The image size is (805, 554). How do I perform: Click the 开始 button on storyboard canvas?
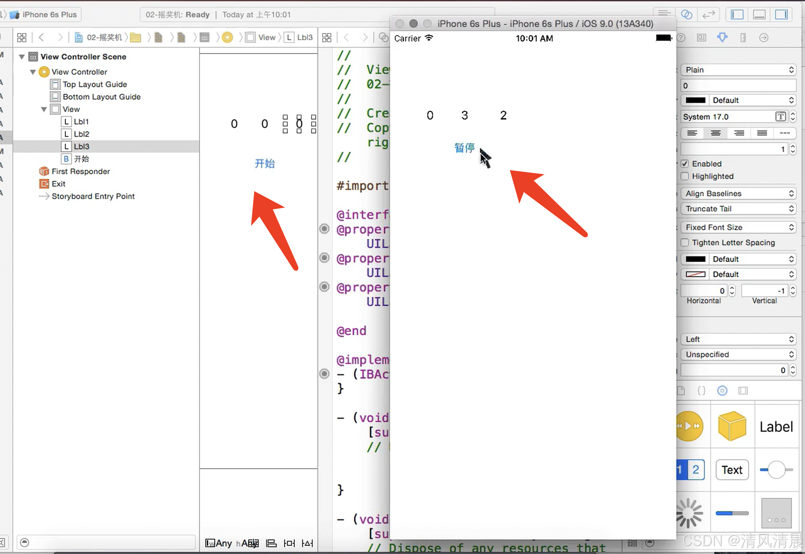point(265,163)
